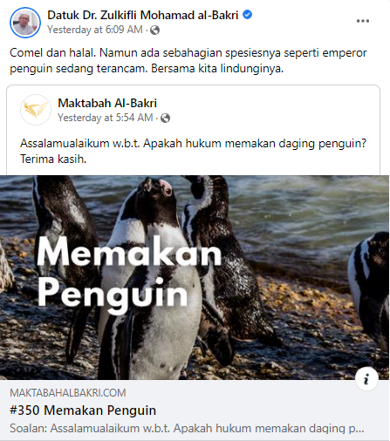Click the 'Comel dan halal' caption text
This screenshot has height=441, width=390.
[188, 61]
